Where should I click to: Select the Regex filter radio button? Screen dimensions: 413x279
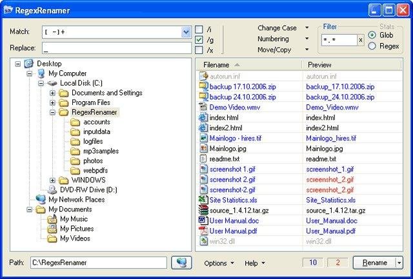click(372, 46)
